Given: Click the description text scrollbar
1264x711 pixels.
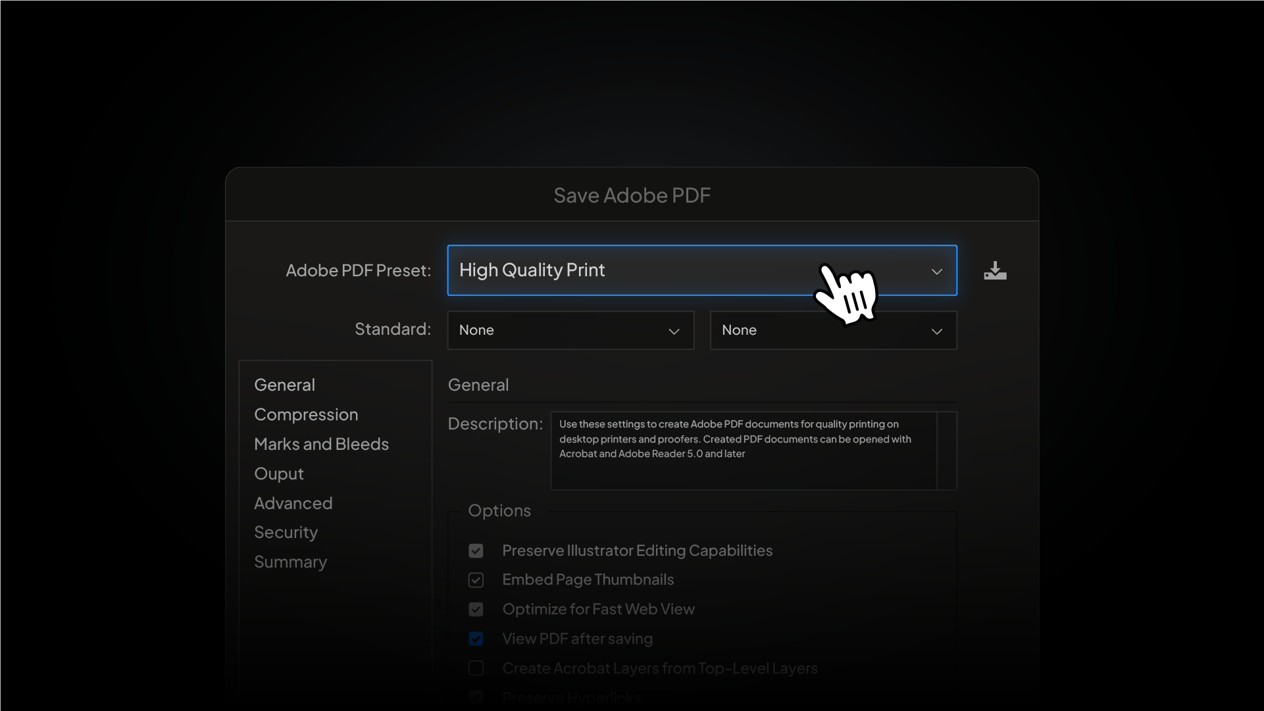Looking at the screenshot, I should (x=946, y=451).
